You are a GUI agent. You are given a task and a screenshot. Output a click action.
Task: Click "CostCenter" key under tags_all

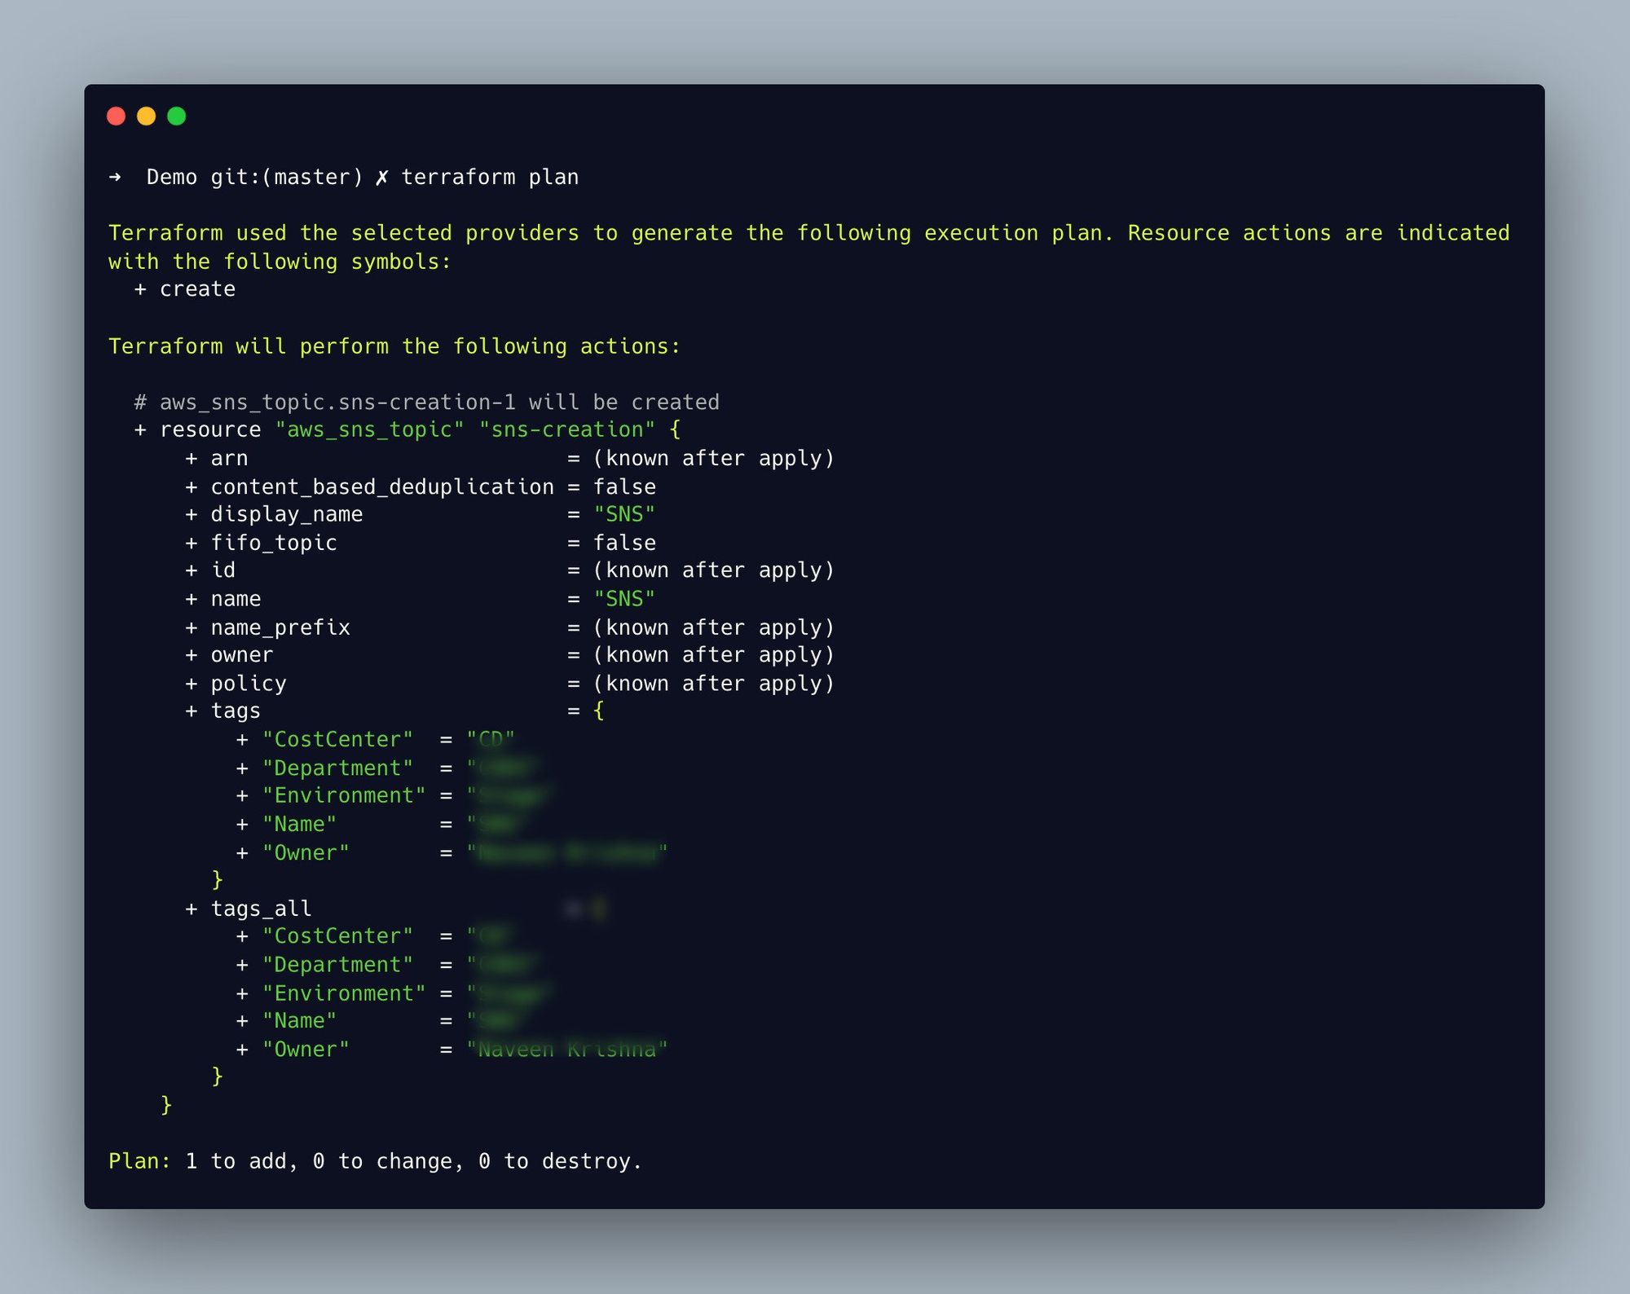point(337,936)
